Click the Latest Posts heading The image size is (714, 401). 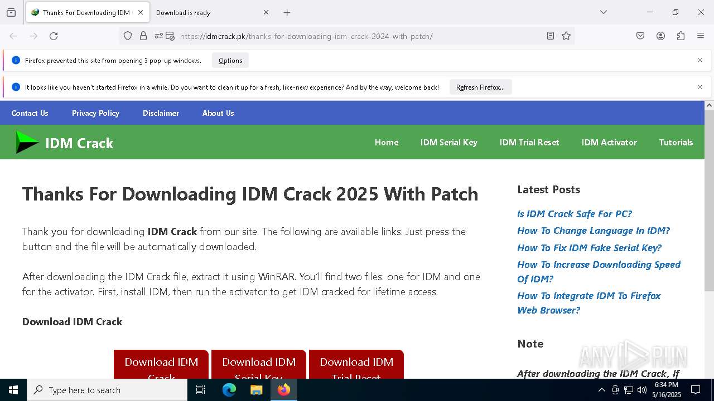coord(549,189)
